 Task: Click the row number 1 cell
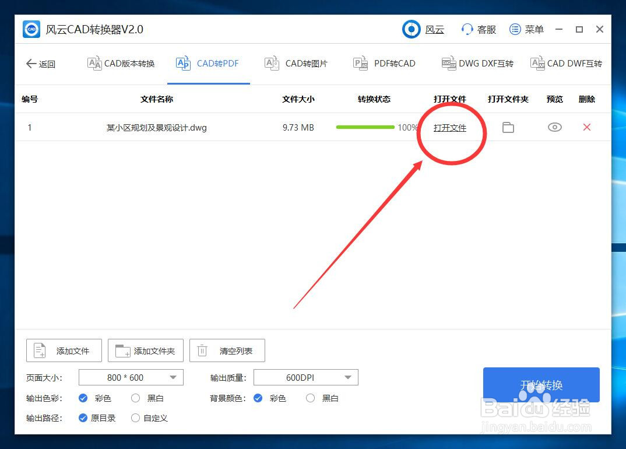[x=30, y=128]
